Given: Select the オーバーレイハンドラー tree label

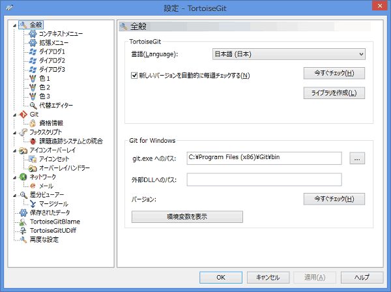Looking at the screenshot, I should point(65,168).
